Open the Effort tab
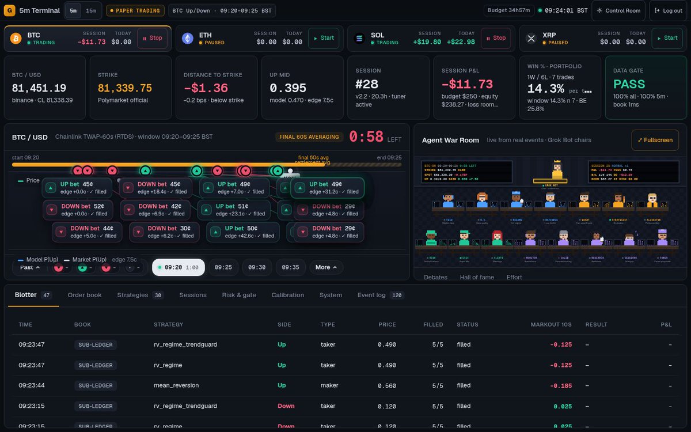 (514, 277)
